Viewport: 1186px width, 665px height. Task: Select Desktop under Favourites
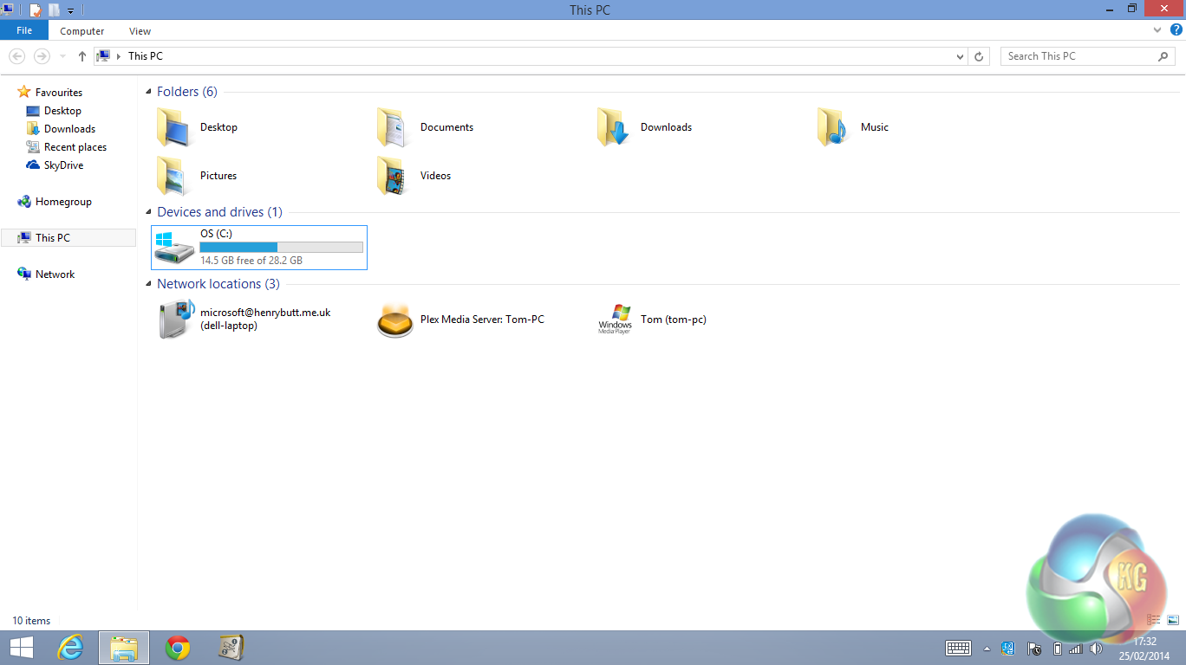point(62,111)
